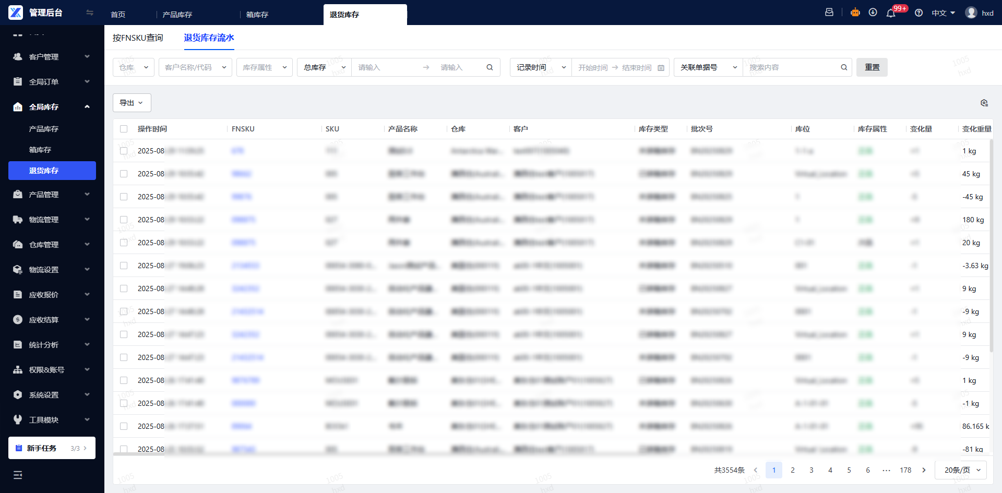
Task: Check the first row's checkbox
Action: point(124,151)
